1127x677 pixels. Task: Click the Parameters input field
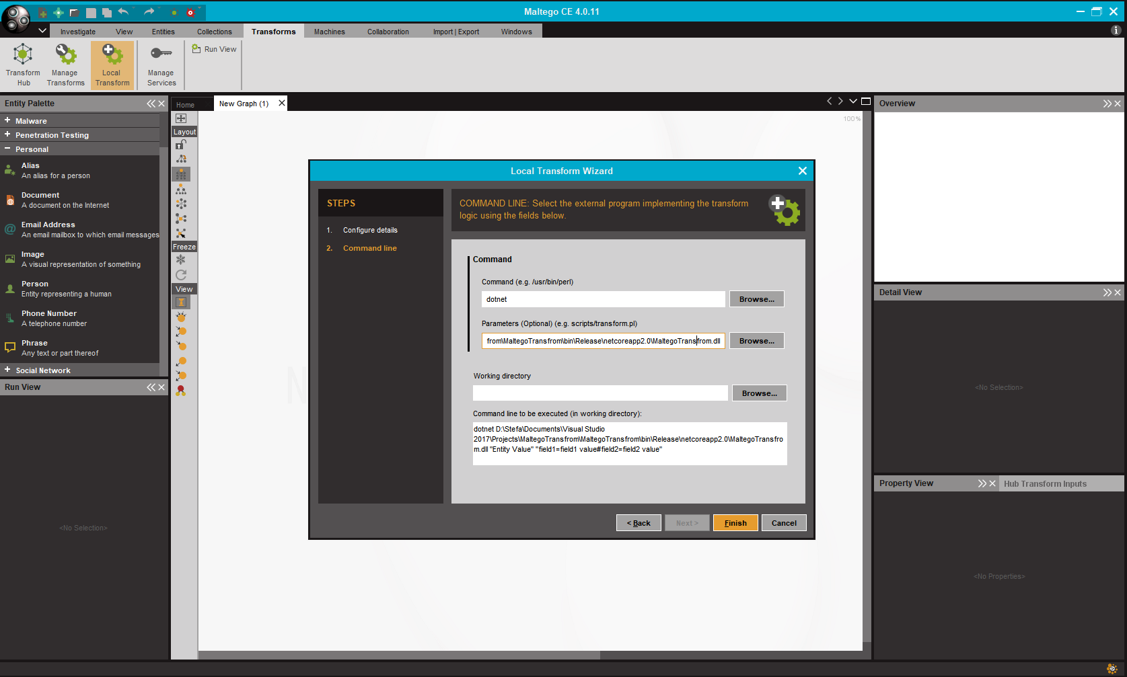604,341
